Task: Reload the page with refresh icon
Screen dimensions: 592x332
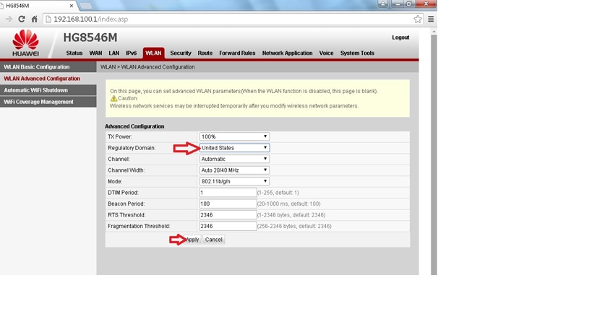Action: [x=22, y=19]
